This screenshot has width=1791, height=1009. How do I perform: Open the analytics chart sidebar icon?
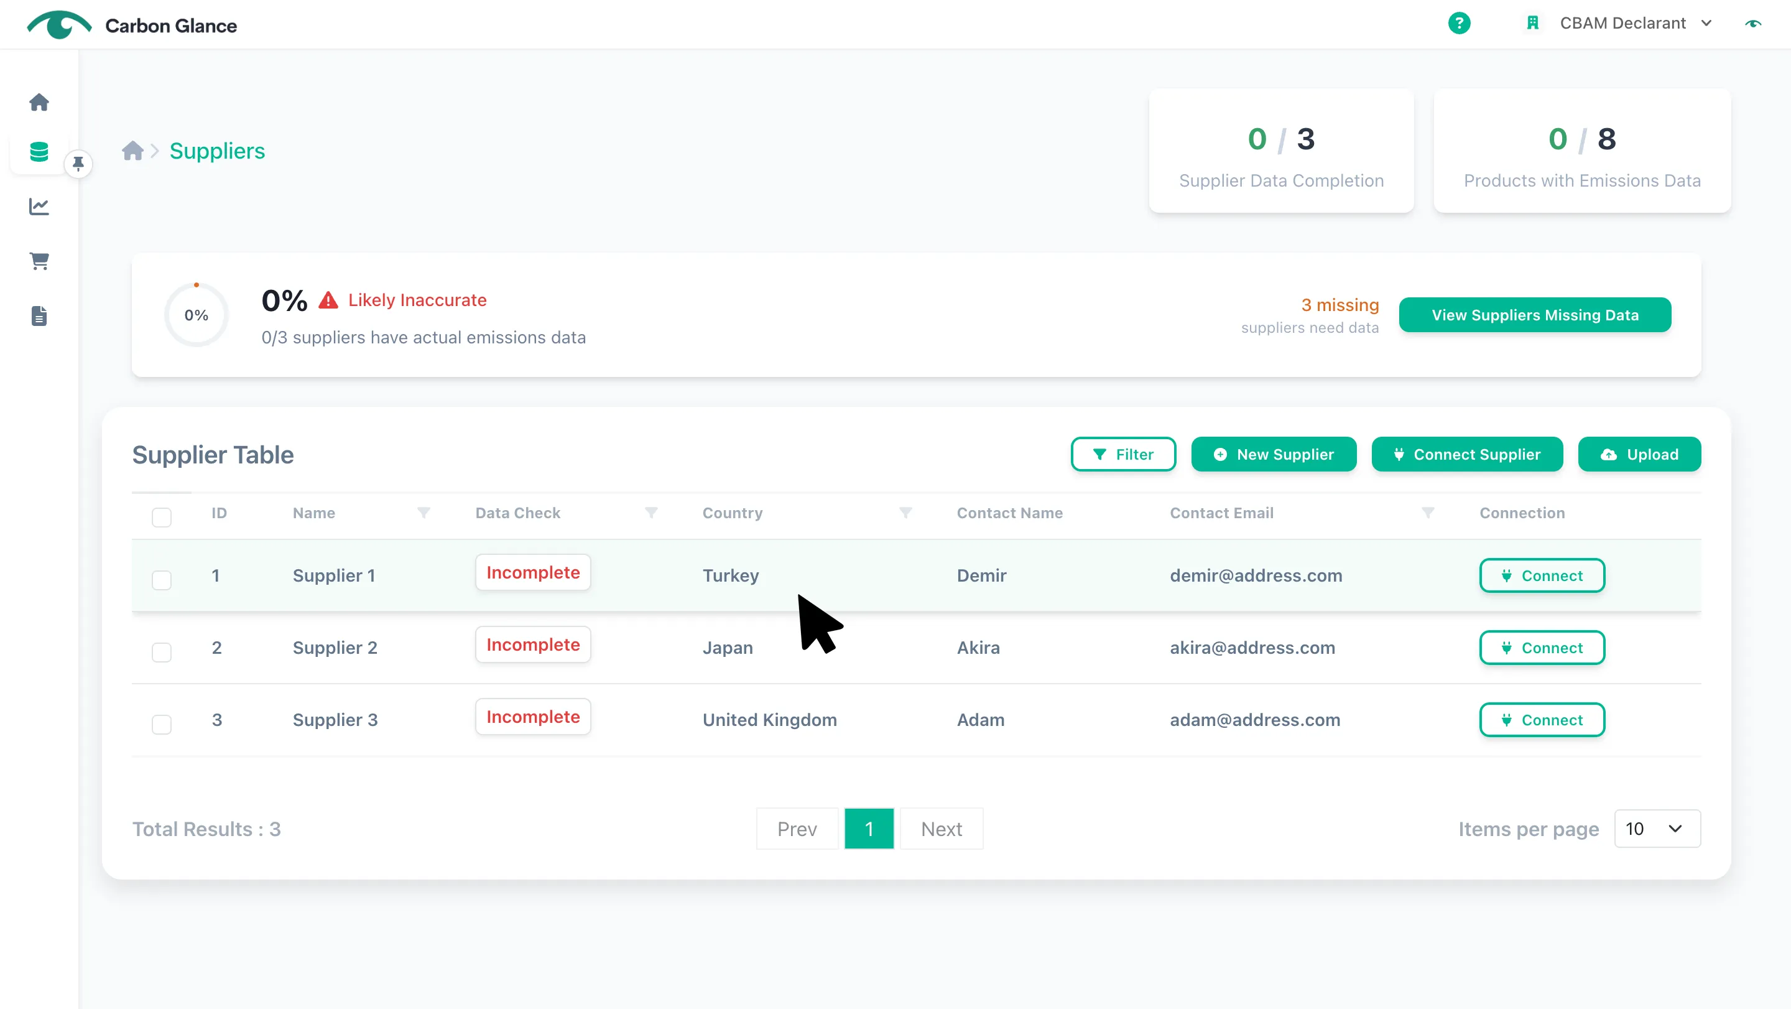[x=39, y=207]
